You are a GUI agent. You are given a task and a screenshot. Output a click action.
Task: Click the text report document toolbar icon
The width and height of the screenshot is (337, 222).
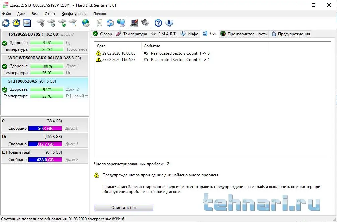[99, 23]
